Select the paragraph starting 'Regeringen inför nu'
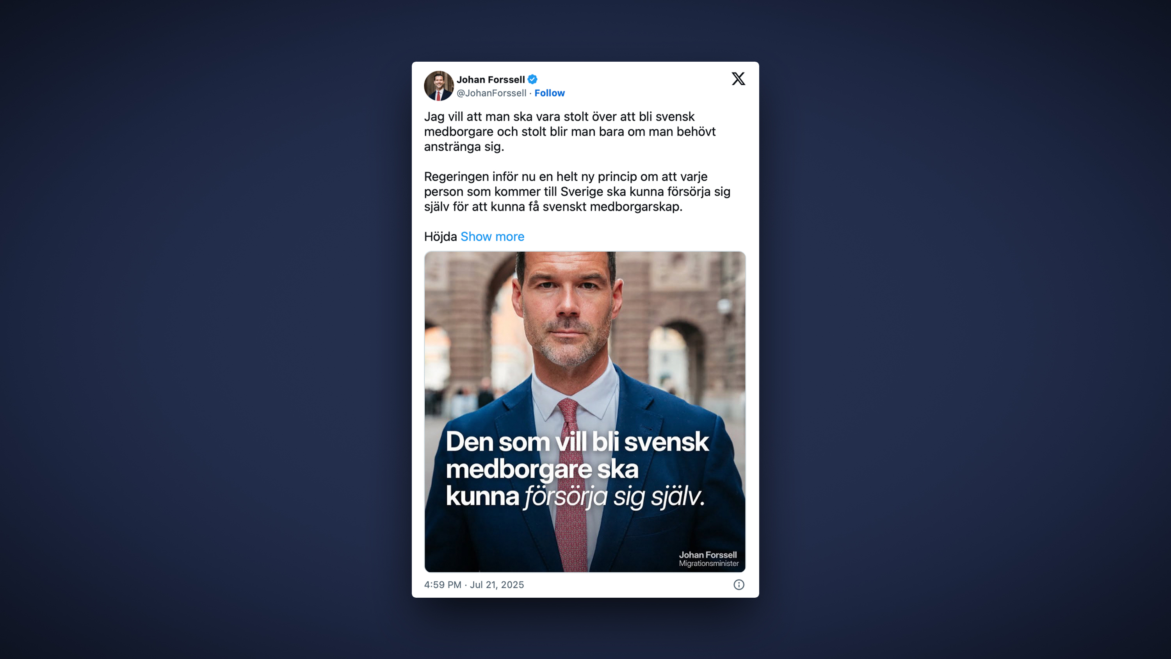 pyautogui.click(x=577, y=191)
